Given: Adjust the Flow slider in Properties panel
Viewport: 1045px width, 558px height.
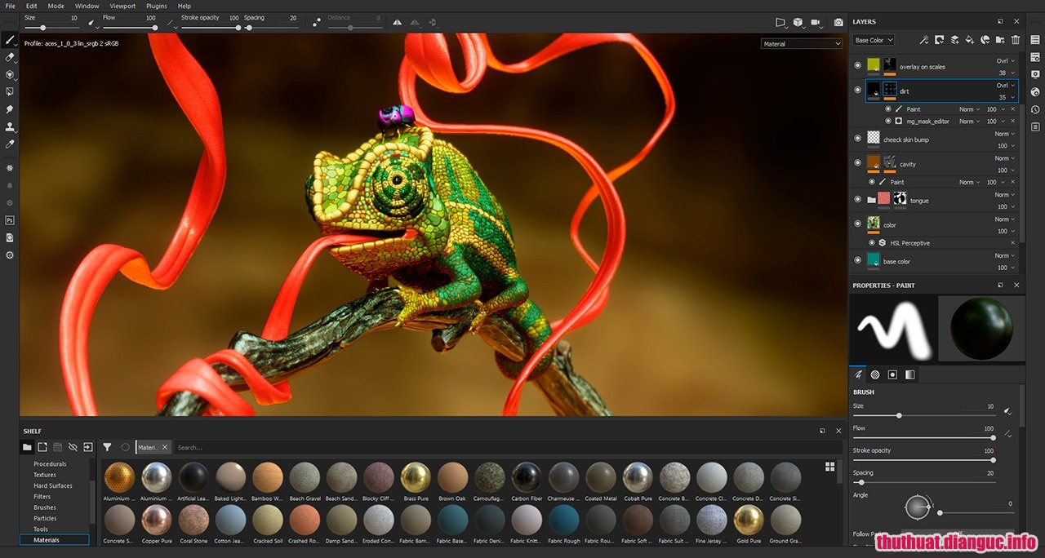Looking at the screenshot, I should coord(923,437).
